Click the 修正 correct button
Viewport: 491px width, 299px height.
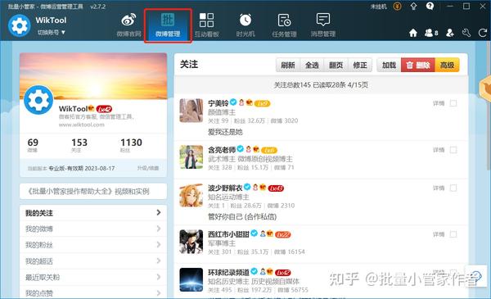(360, 65)
